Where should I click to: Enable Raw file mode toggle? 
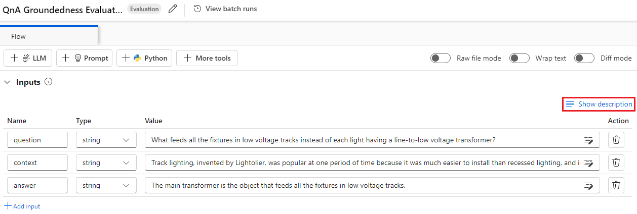(440, 58)
